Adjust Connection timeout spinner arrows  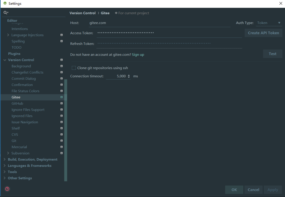click(129, 76)
